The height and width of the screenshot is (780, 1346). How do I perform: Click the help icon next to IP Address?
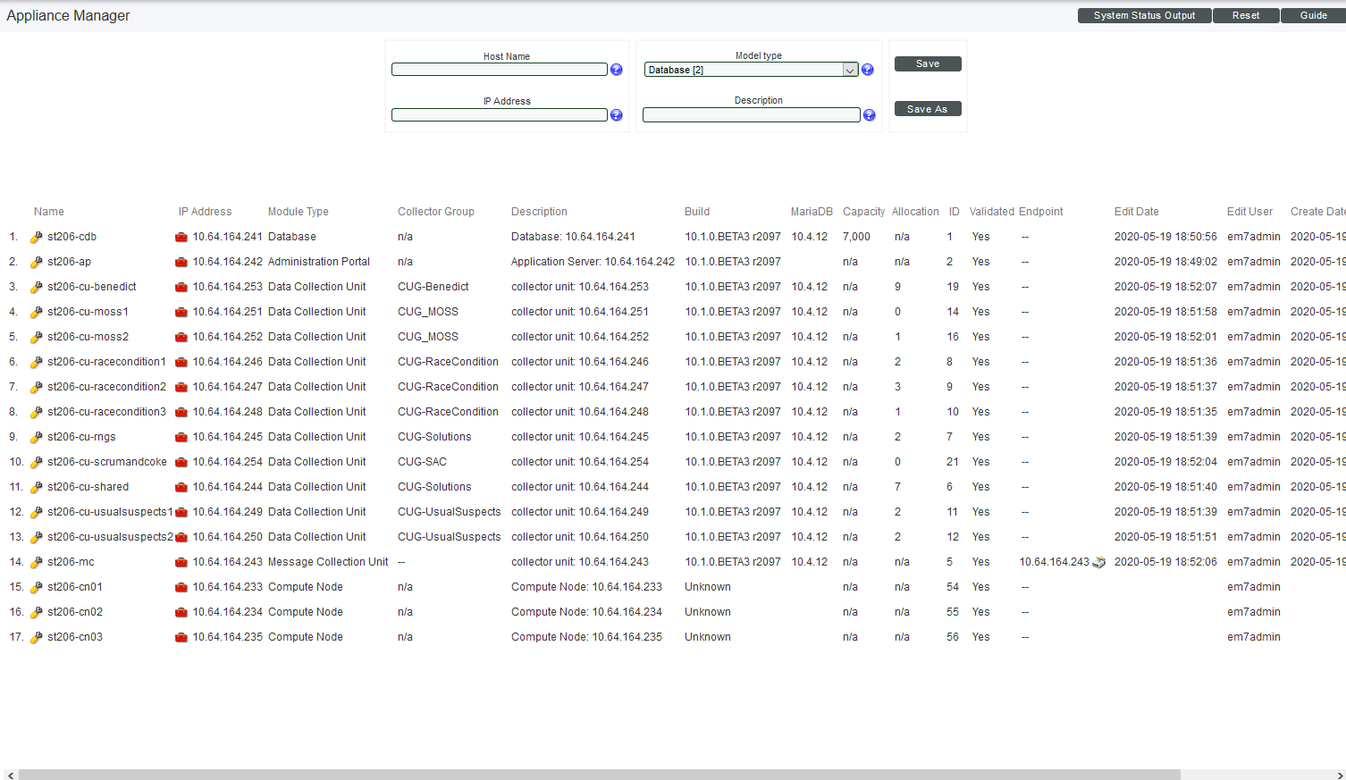coord(616,115)
